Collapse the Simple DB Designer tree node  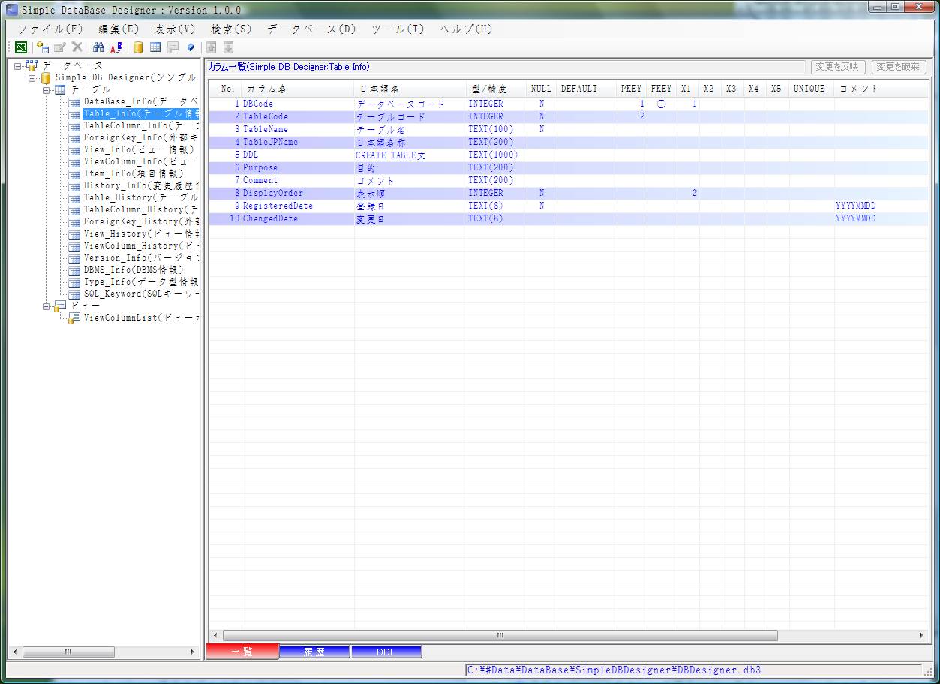pos(32,78)
